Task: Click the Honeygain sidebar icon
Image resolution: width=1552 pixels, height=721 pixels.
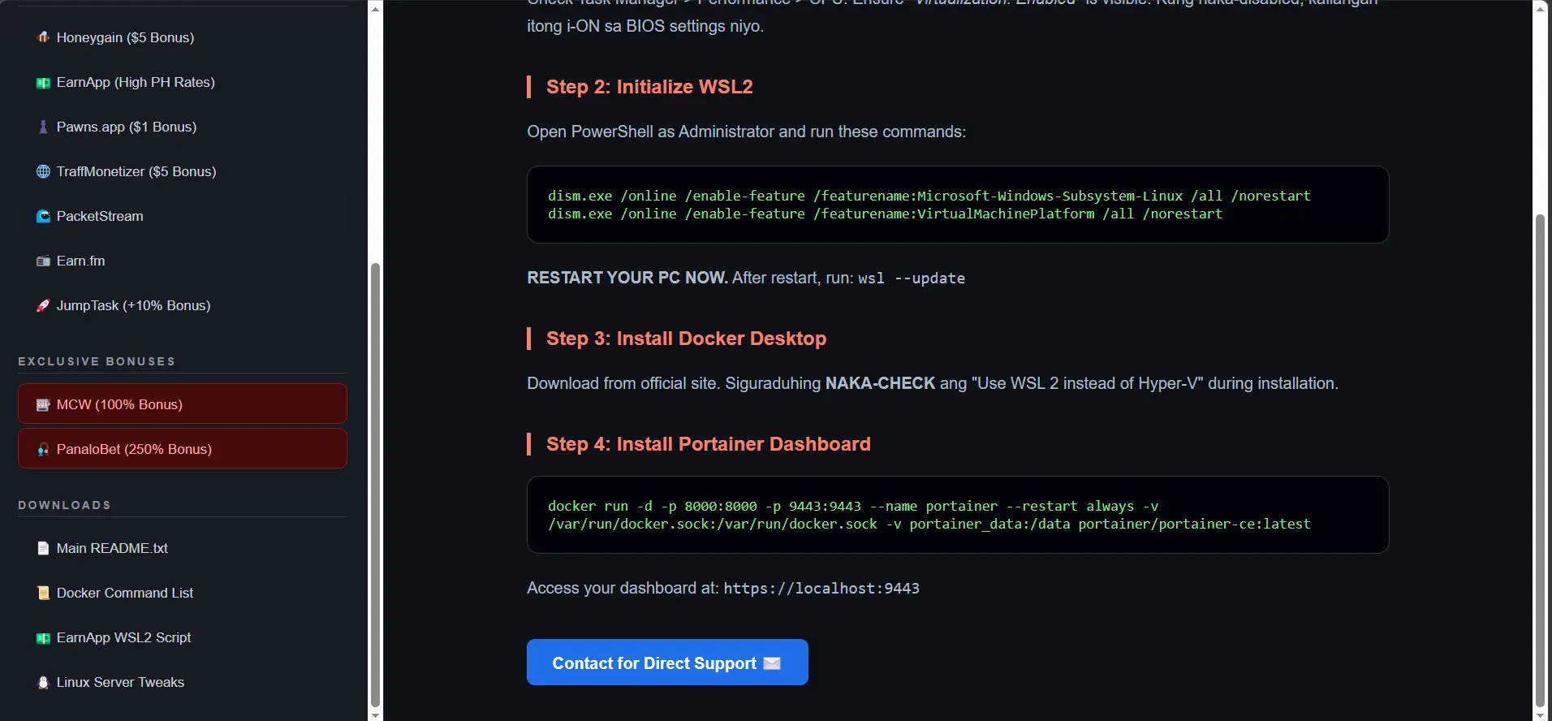Action: (x=43, y=37)
